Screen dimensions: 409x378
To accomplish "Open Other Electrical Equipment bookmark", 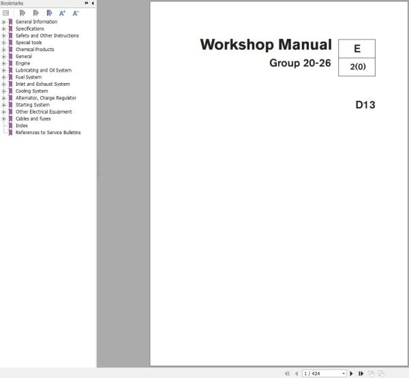I will [44, 112].
